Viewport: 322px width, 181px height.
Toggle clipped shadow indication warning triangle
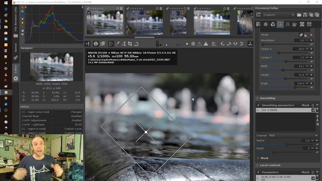(x=199, y=44)
